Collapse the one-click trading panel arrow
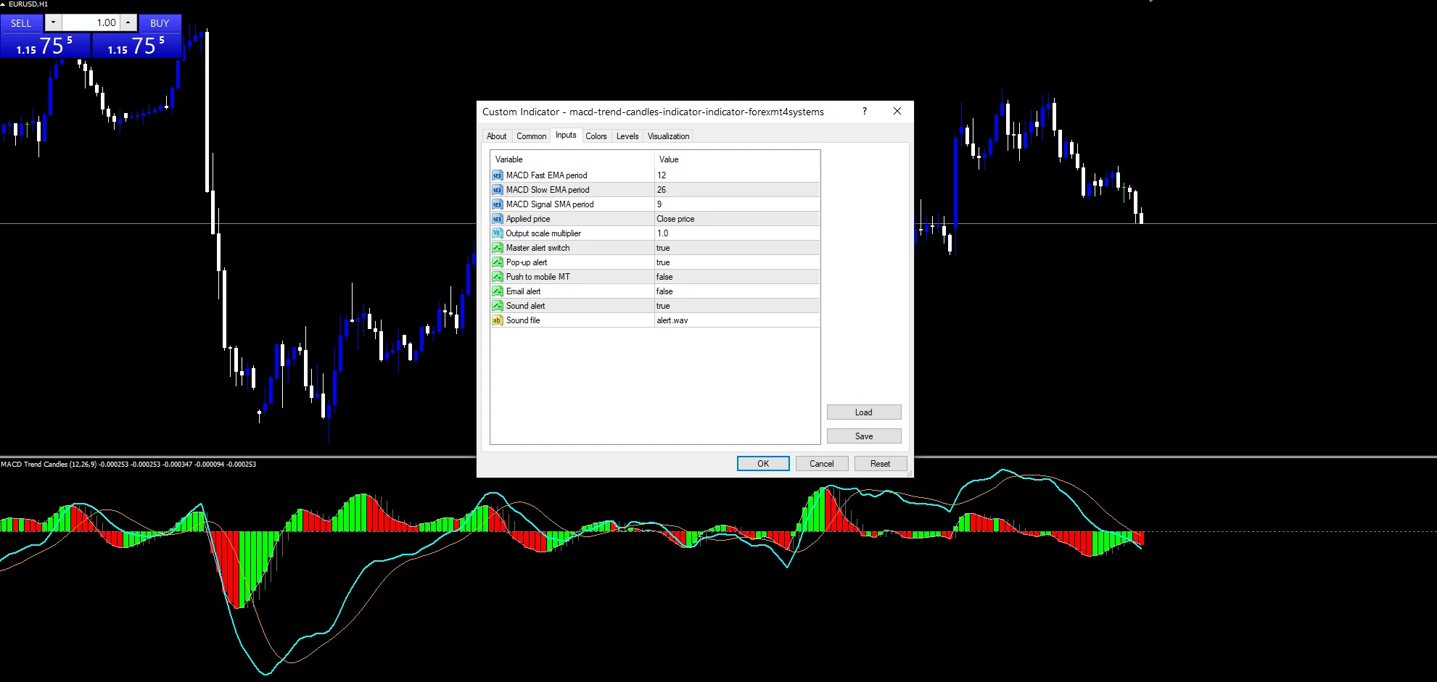Screen dimensions: 1437x682 pos(3,4)
